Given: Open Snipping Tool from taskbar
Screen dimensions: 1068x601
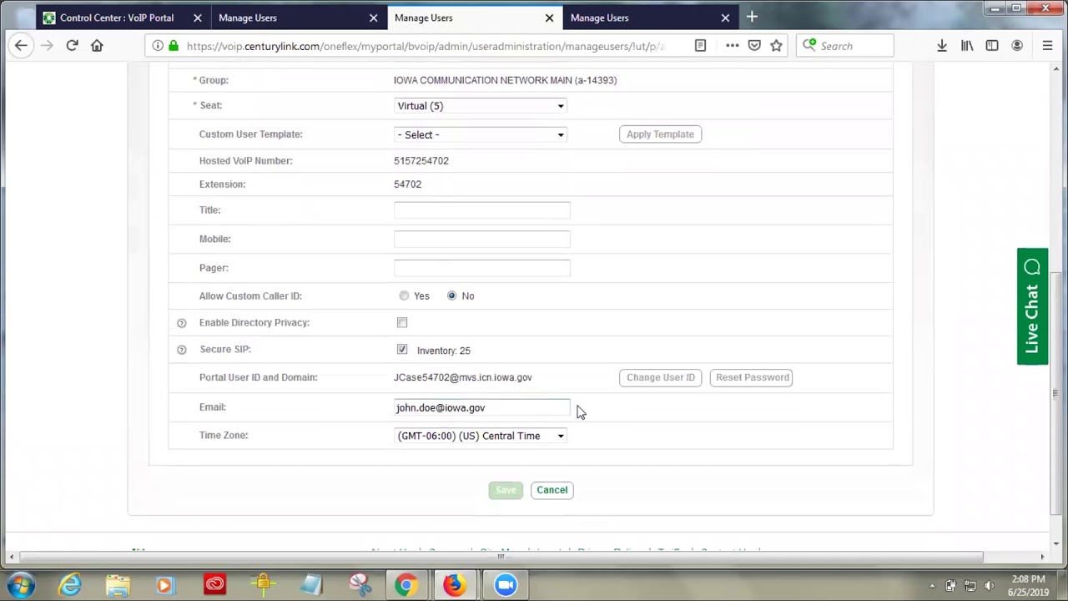Looking at the screenshot, I should 360,585.
